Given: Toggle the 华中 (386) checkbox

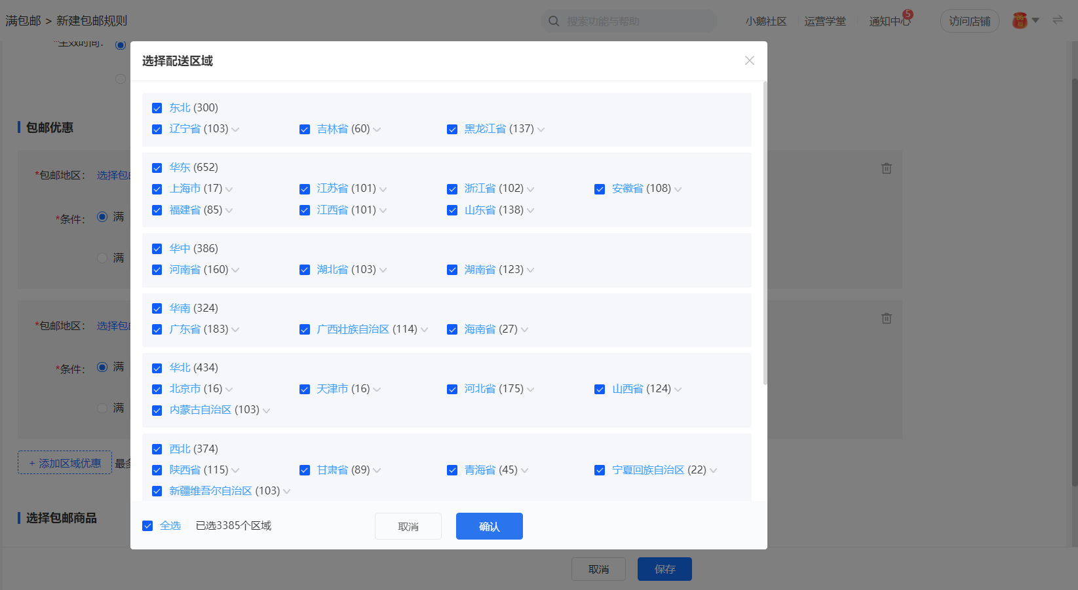Looking at the screenshot, I should (157, 249).
